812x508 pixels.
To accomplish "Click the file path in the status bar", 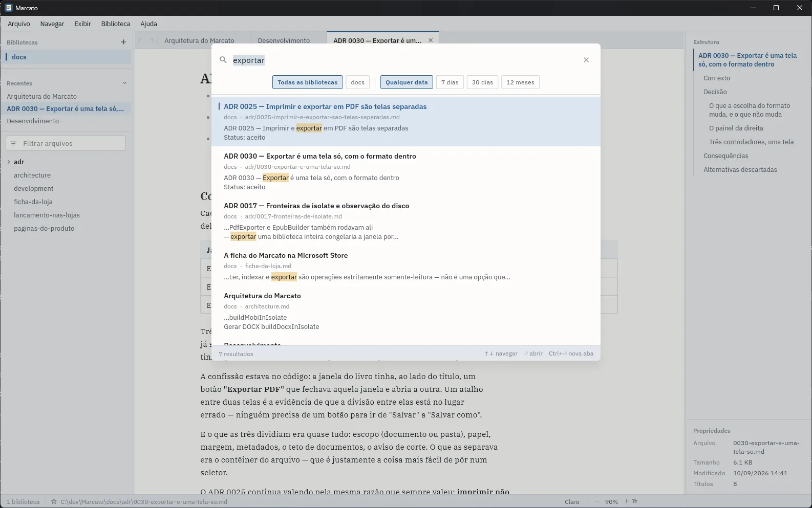I will (x=144, y=502).
